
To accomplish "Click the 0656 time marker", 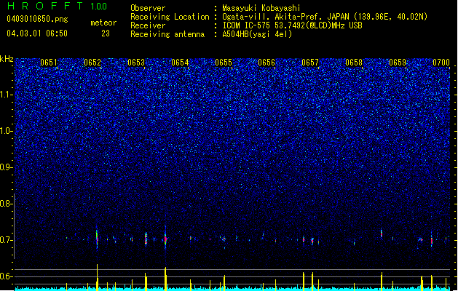I will click(x=266, y=63).
